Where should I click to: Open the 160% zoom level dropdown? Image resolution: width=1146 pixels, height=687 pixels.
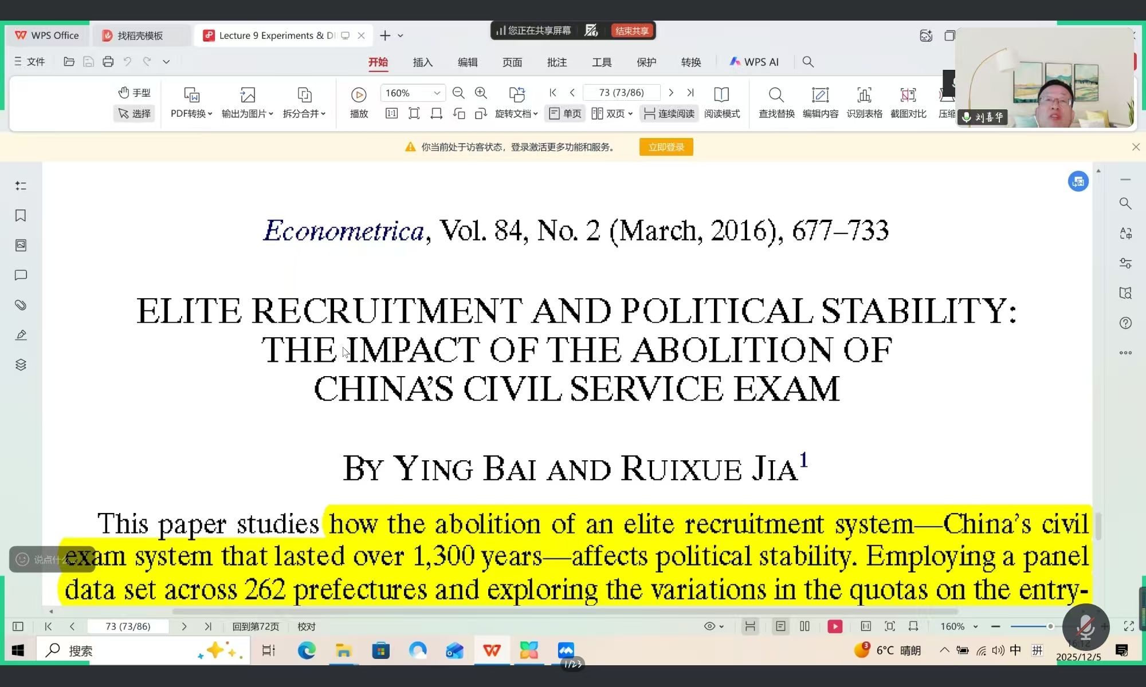click(437, 93)
